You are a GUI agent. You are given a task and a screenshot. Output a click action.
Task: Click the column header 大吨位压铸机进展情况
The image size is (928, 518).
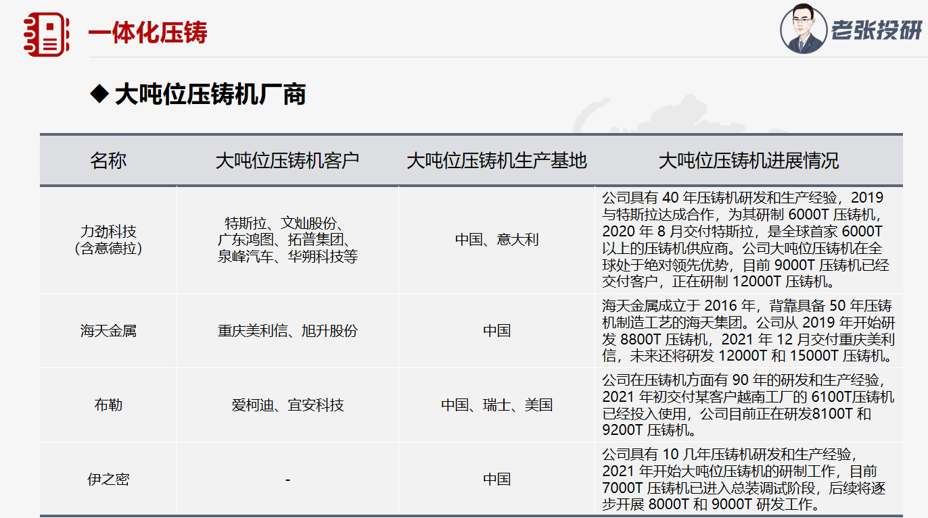tap(749, 161)
